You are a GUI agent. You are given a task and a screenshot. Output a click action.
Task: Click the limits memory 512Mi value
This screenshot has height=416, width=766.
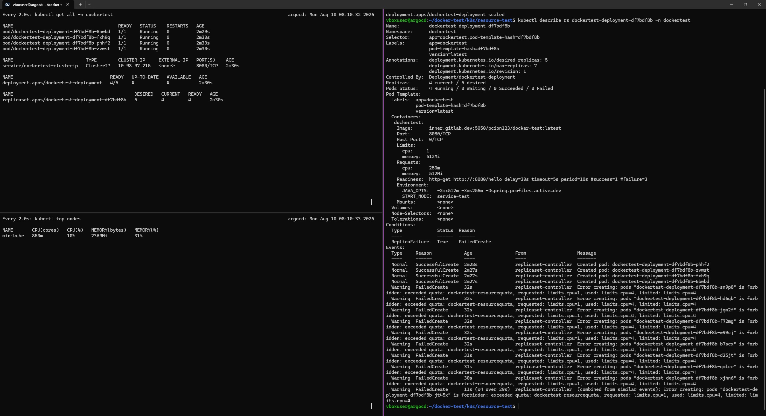coord(433,157)
